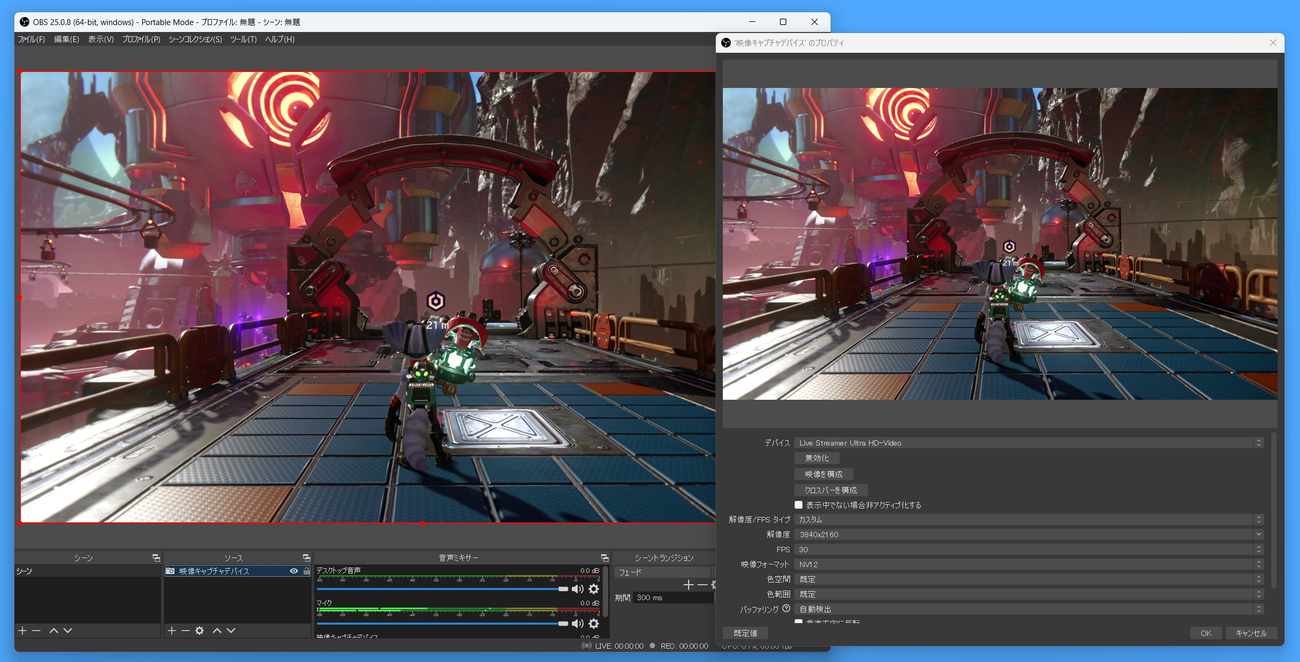Mute マイク speaker icon
The width and height of the screenshot is (1300, 662).
578,623
